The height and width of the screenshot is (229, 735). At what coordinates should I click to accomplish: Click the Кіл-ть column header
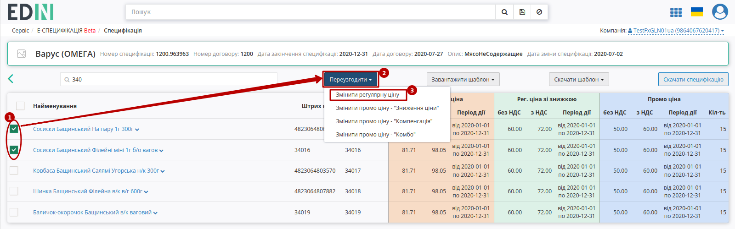[717, 112]
